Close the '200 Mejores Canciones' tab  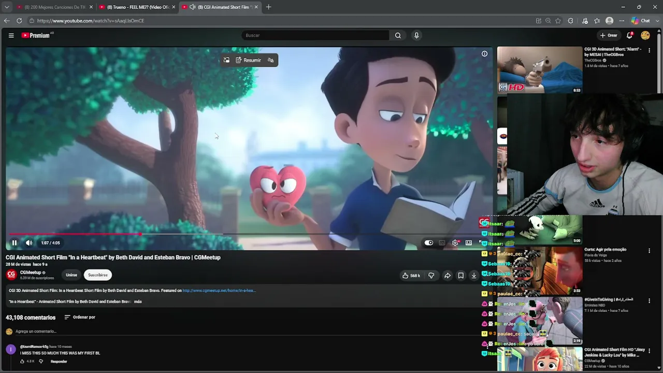pos(91,7)
